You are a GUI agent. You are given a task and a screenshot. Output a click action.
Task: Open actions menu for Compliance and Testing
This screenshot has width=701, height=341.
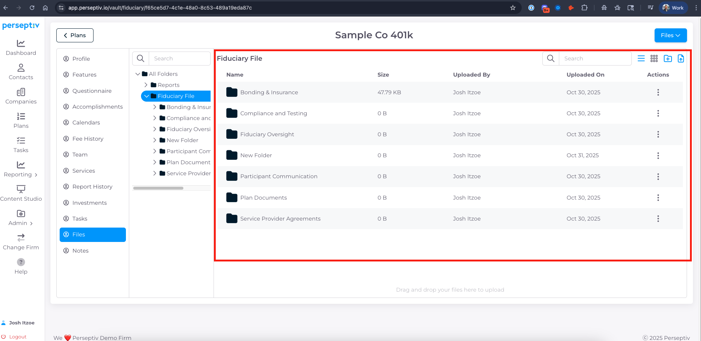(x=658, y=113)
